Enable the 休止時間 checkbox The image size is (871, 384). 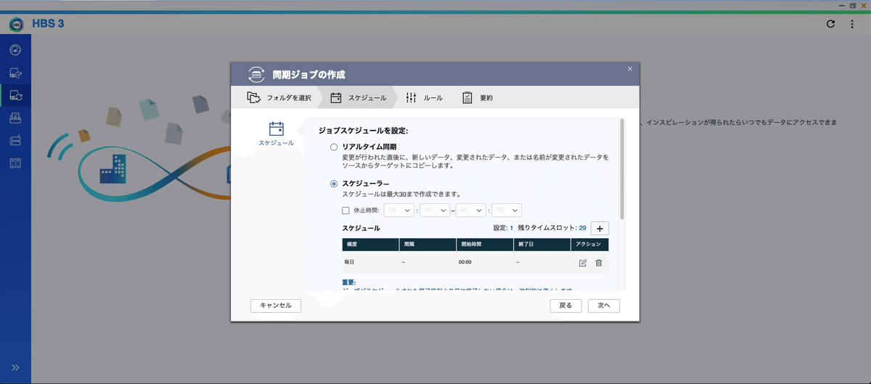coord(345,211)
